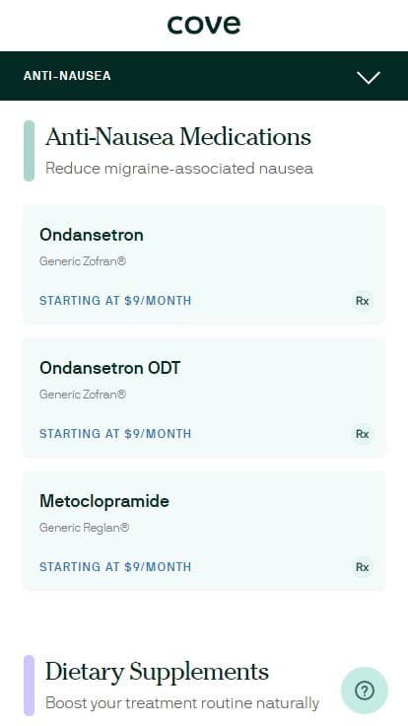408x726 pixels.
Task: Click the Rx badge on Metoclopramide card
Action: (x=362, y=567)
